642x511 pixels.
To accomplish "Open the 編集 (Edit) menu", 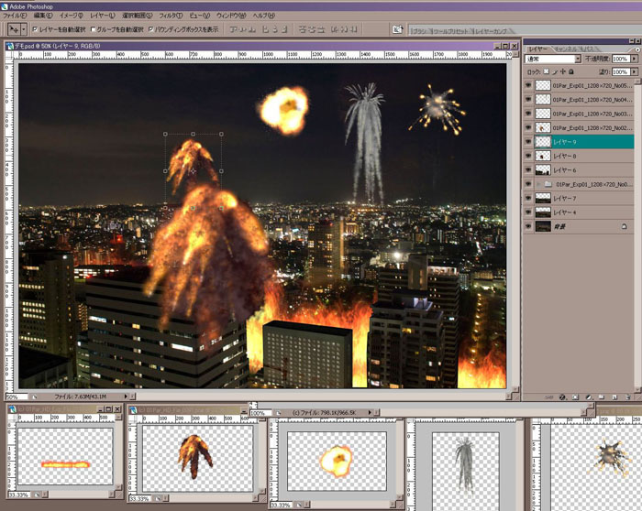I will click(x=42, y=16).
